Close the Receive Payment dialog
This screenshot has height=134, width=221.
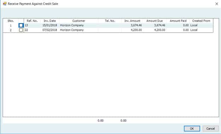click(x=217, y=4)
